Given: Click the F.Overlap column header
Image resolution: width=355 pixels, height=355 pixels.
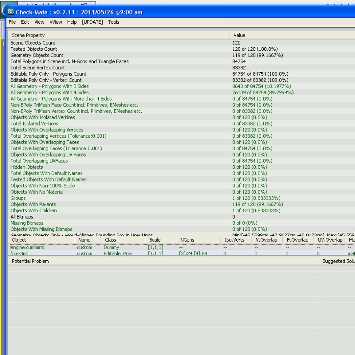Looking at the screenshot, I should (x=298, y=240).
